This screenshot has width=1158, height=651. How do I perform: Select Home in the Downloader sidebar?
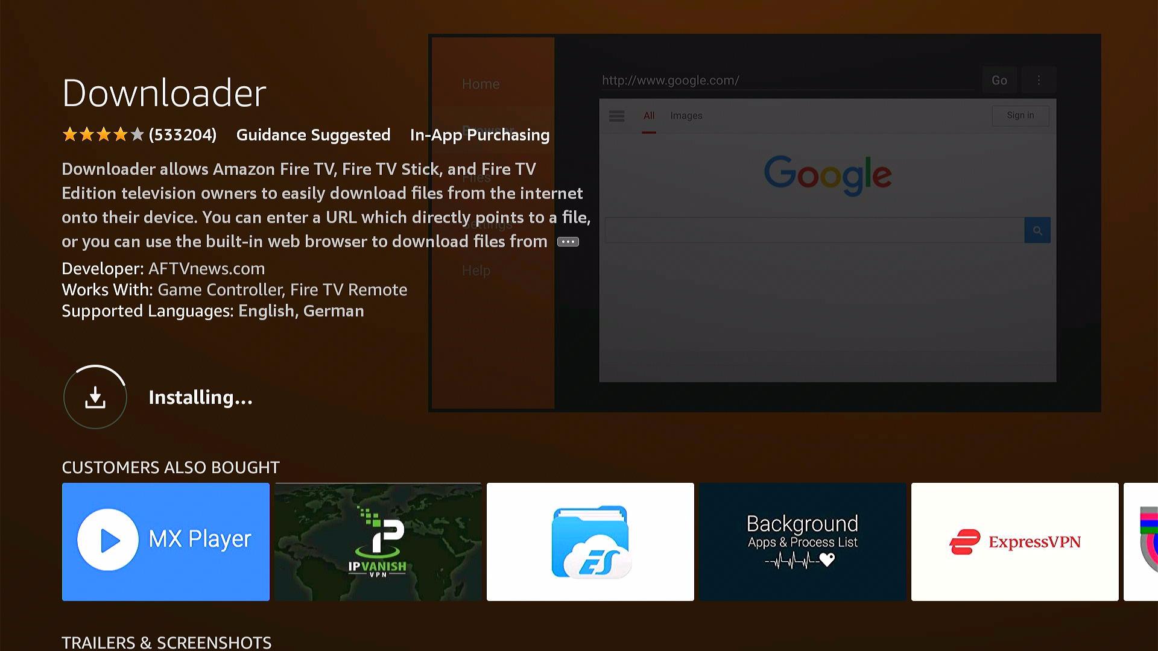481,84
